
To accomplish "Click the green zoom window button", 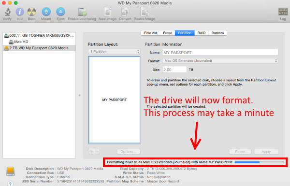I will click(x=16, y=3).
